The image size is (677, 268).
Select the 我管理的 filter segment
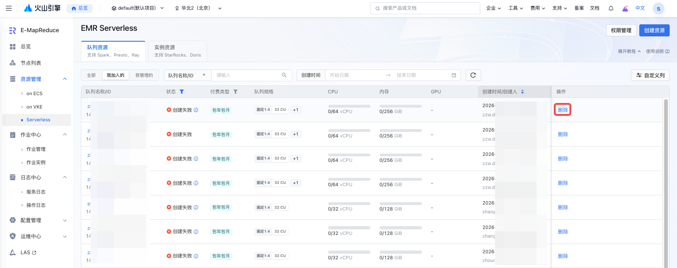click(x=144, y=75)
